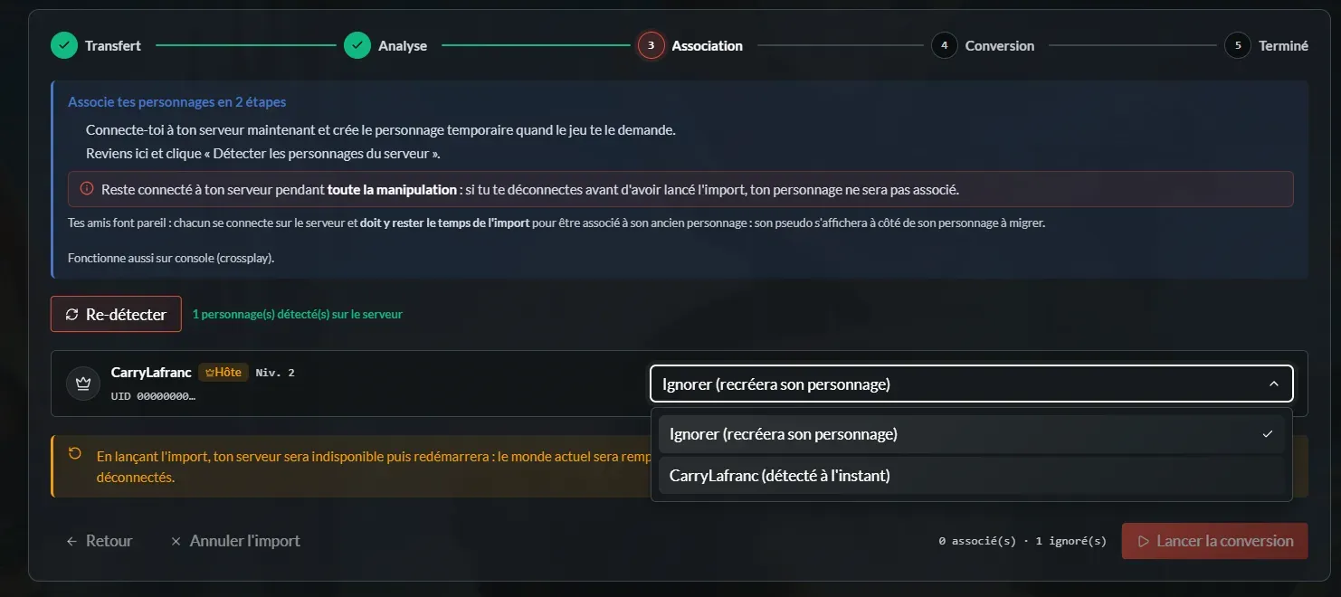The image size is (1341, 597).
Task: Click the Association step label
Action: tap(707, 45)
